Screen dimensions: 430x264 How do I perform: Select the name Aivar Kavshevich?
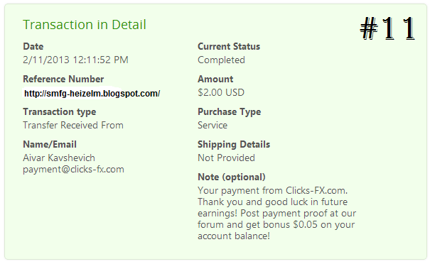[x=59, y=158]
